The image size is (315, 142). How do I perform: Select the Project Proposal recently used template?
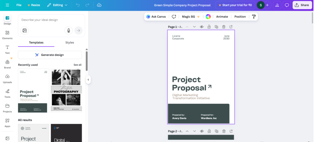pyautogui.click(x=34, y=90)
